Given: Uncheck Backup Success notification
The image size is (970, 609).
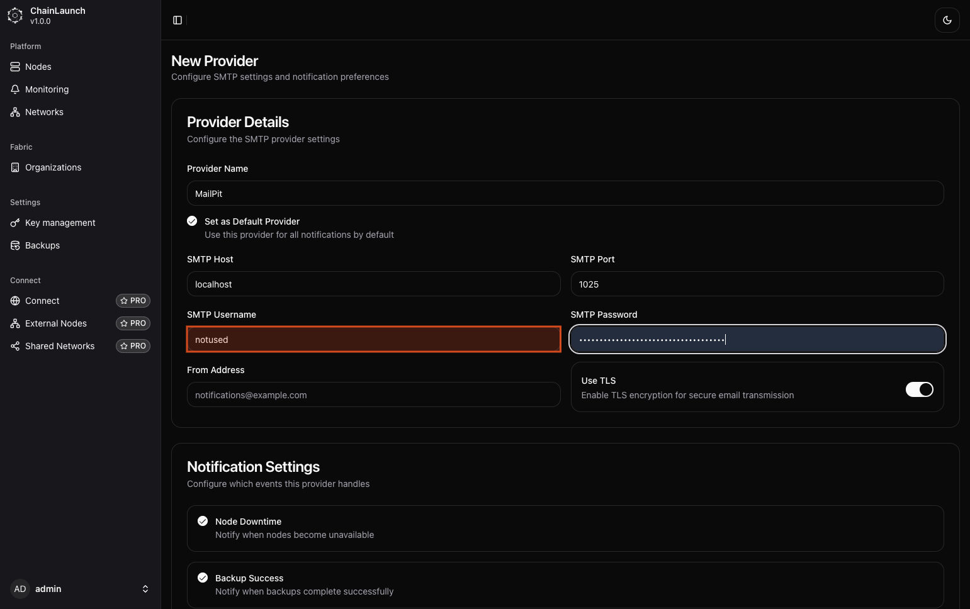Looking at the screenshot, I should tap(203, 578).
